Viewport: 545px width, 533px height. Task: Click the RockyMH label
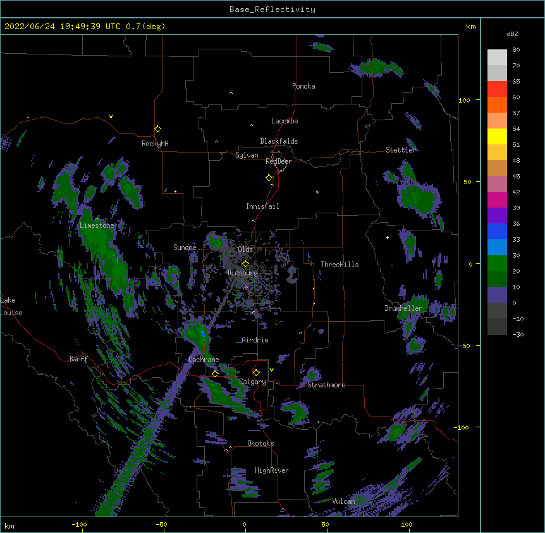155,144
